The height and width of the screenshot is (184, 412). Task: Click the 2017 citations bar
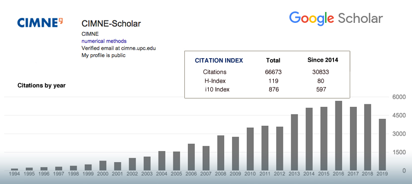(x=353, y=139)
